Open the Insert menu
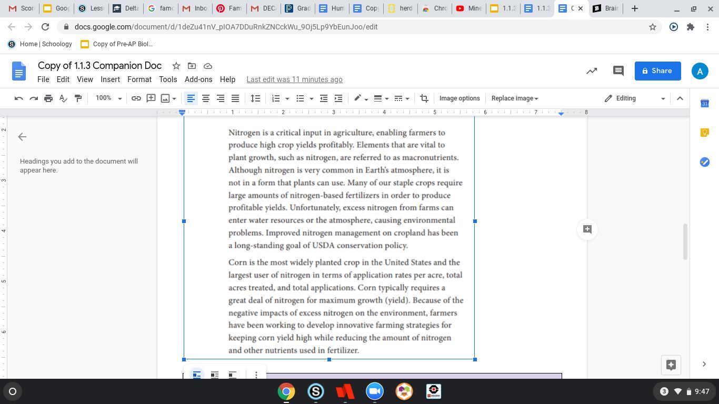 click(110, 79)
